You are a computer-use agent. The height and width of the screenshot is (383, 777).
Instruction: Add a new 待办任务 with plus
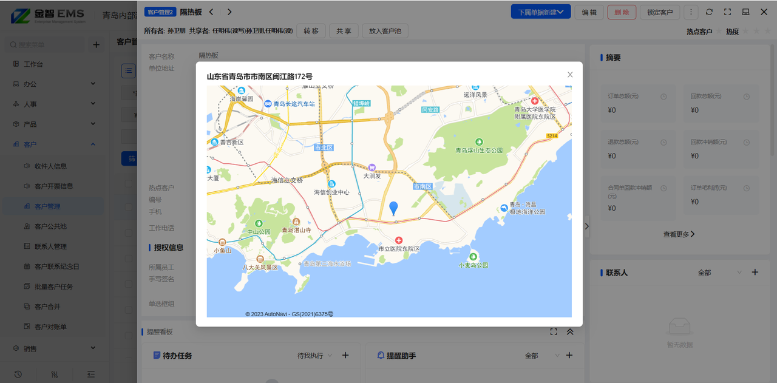pos(345,356)
